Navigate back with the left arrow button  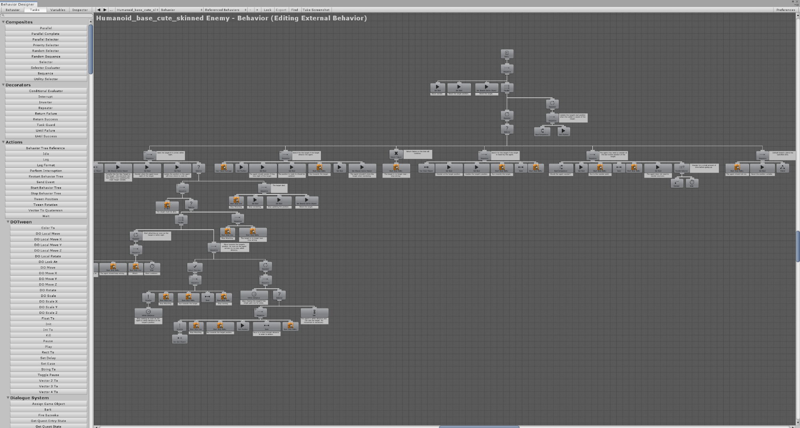(x=99, y=10)
